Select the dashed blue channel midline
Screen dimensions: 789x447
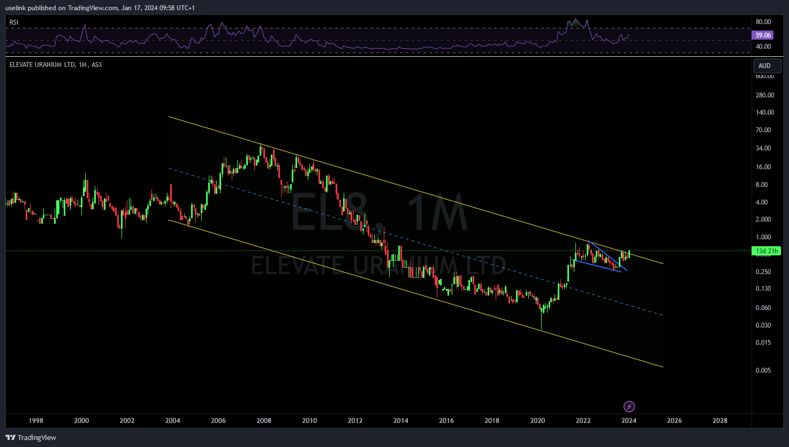coord(416,242)
